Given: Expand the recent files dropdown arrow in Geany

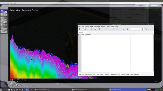Looking at the screenshot, I should coord(89,29).
